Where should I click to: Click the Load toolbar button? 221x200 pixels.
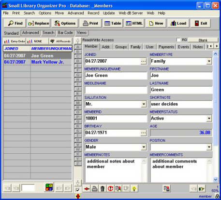[x=178, y=24]
